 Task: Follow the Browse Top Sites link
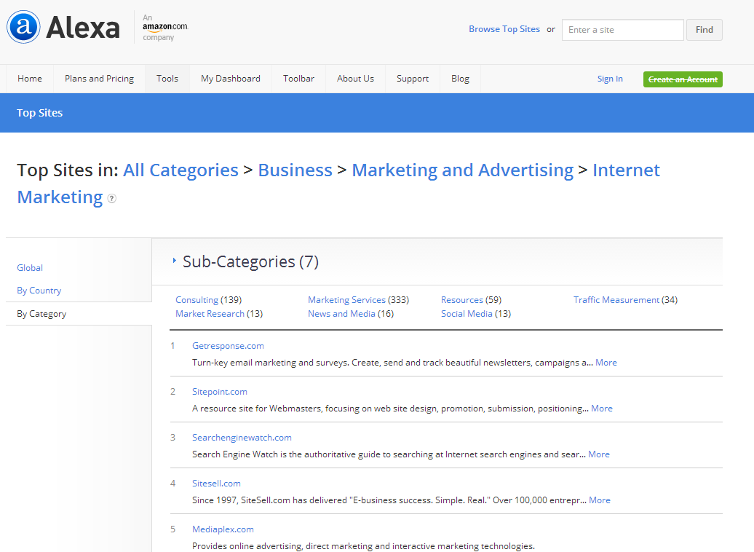coord(504,29)
